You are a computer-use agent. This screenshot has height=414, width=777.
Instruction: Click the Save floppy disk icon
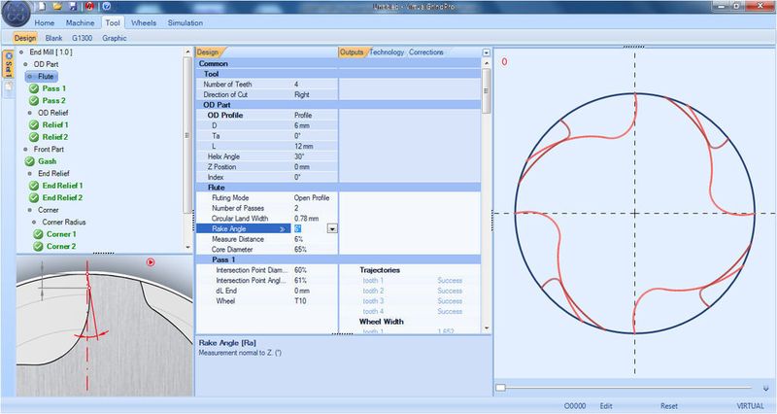[74, 7]
